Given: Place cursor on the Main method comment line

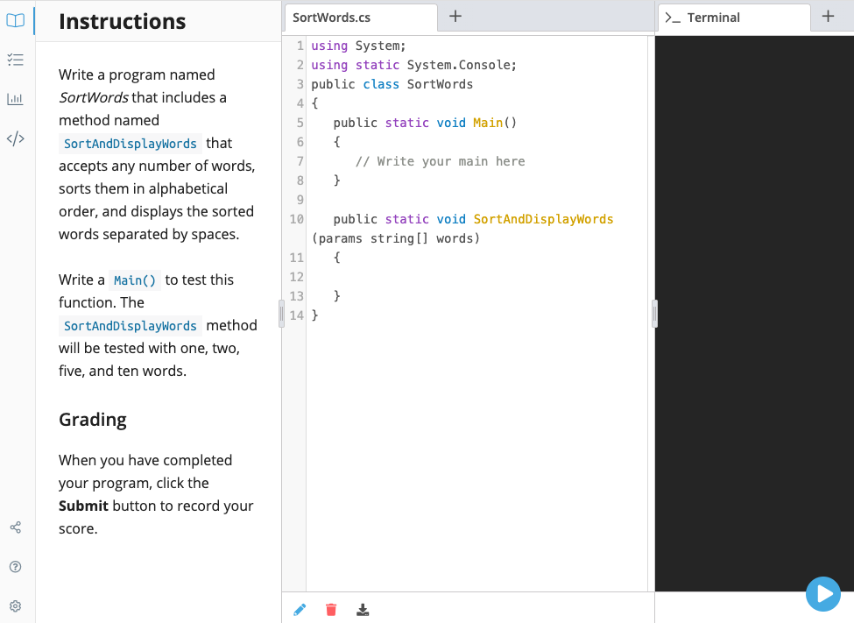Looking at the screenshot, I should pos(438,160).
